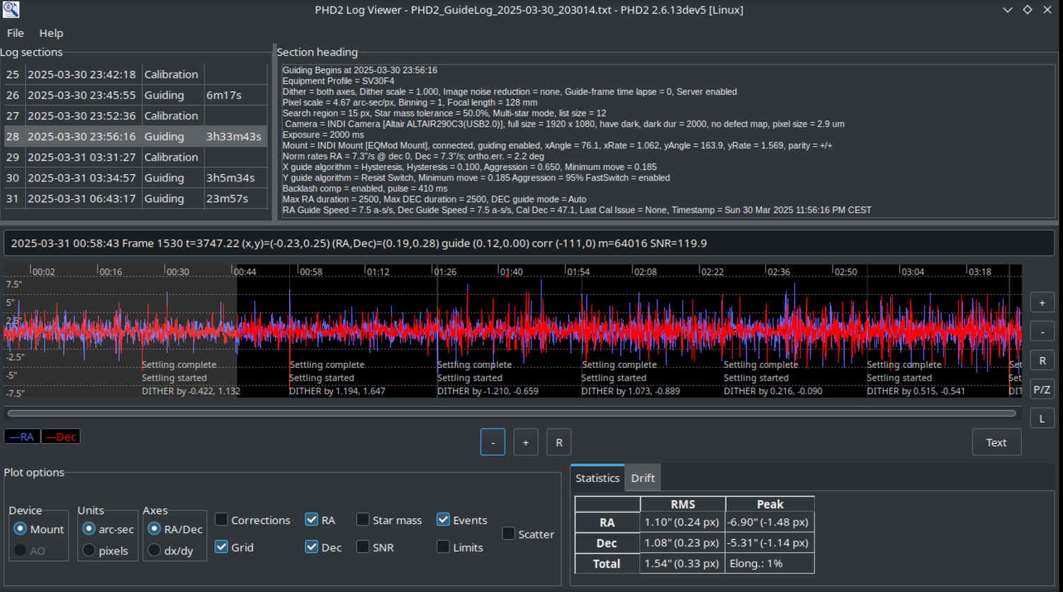The height and width of the screenshot is (592, 1063).
Task: Toggle the Scatter checkbox
Action: [509, 533]
